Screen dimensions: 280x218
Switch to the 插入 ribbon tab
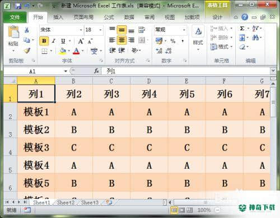[x=58, y=17]
